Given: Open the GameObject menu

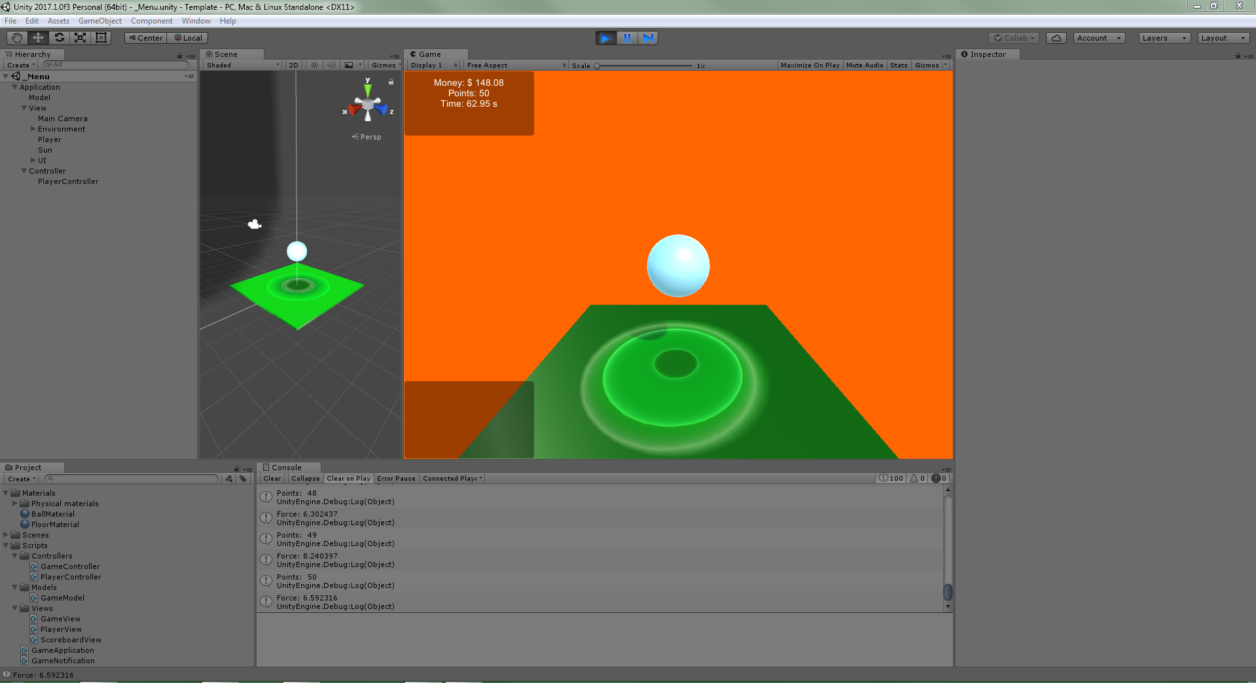Looking at the screenshot, I should point(99,21).
